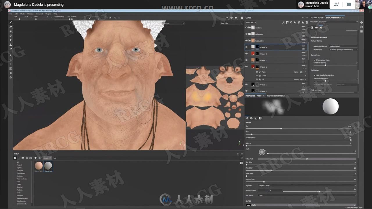Screen dimensions: 372x209
Task: Select the Material Picker tool
Action: coord(11,49)
